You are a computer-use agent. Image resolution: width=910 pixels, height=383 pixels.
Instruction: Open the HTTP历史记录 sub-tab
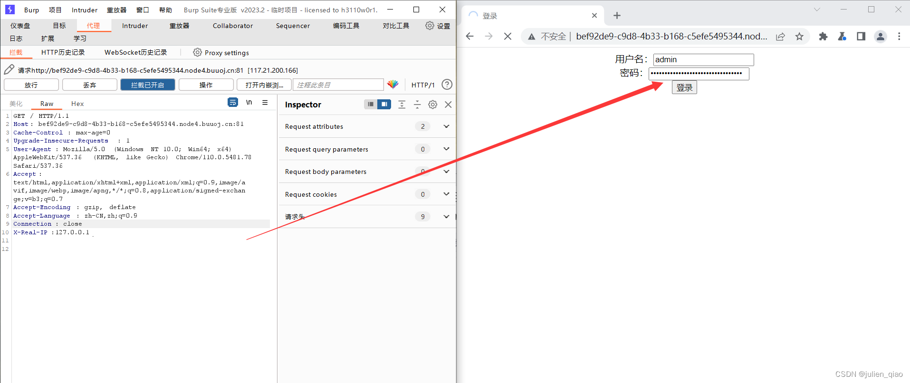[x=63, y=52]
